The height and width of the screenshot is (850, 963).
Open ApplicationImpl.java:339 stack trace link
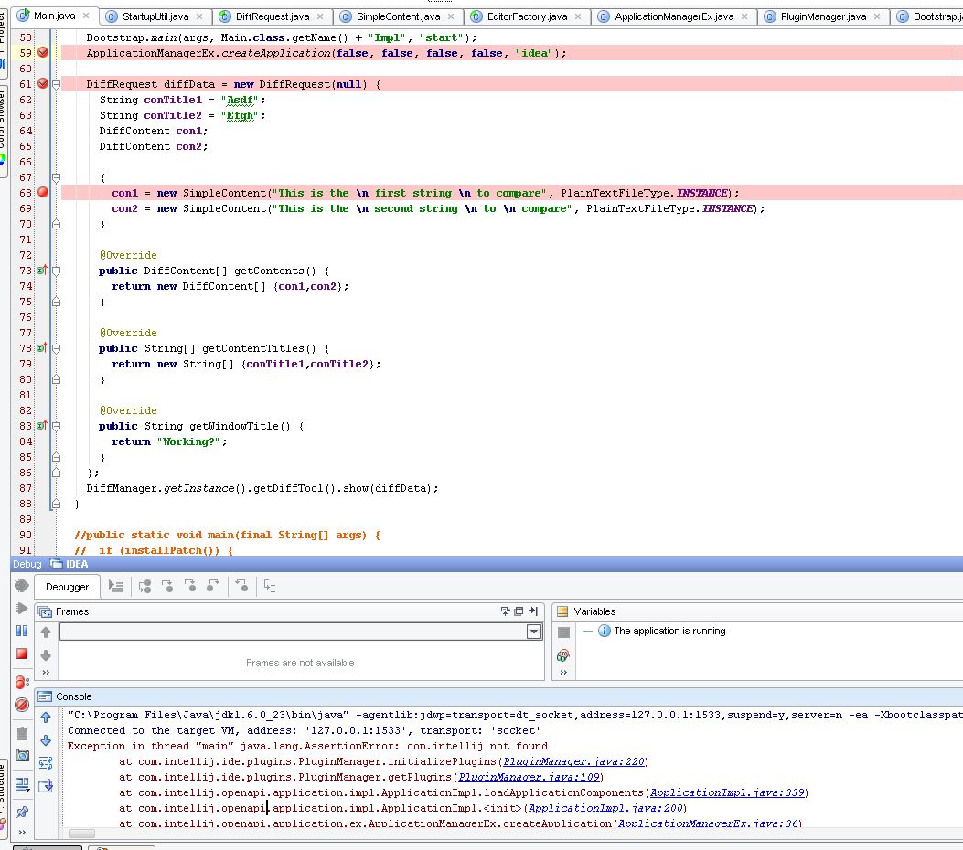coord(726,793)
